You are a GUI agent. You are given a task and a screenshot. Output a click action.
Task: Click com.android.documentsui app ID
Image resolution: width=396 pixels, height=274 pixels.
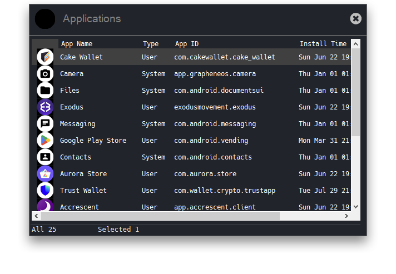pyautogui.click(x=219, y=91)
